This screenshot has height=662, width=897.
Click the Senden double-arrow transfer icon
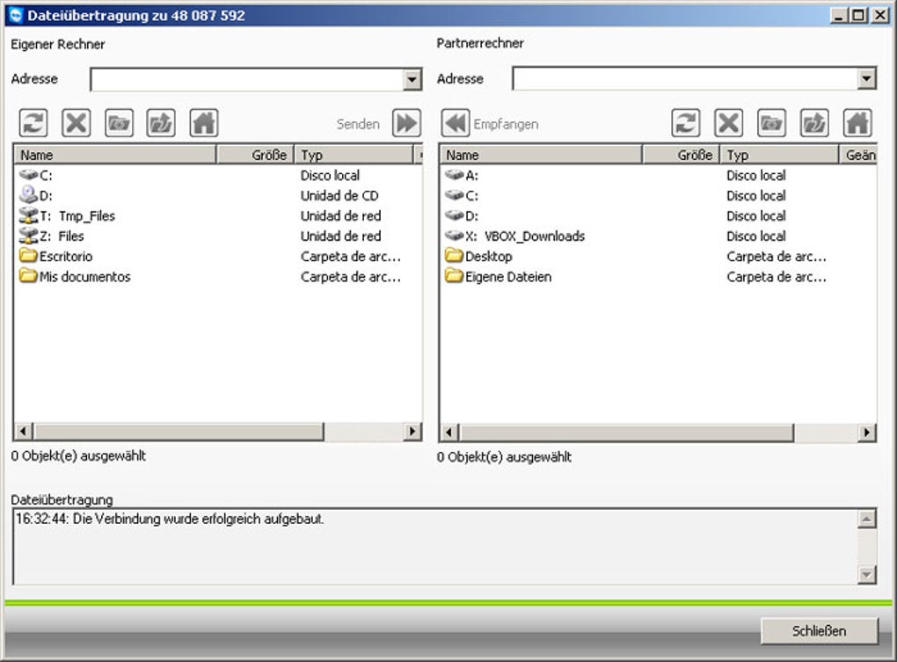coord(405,122)
